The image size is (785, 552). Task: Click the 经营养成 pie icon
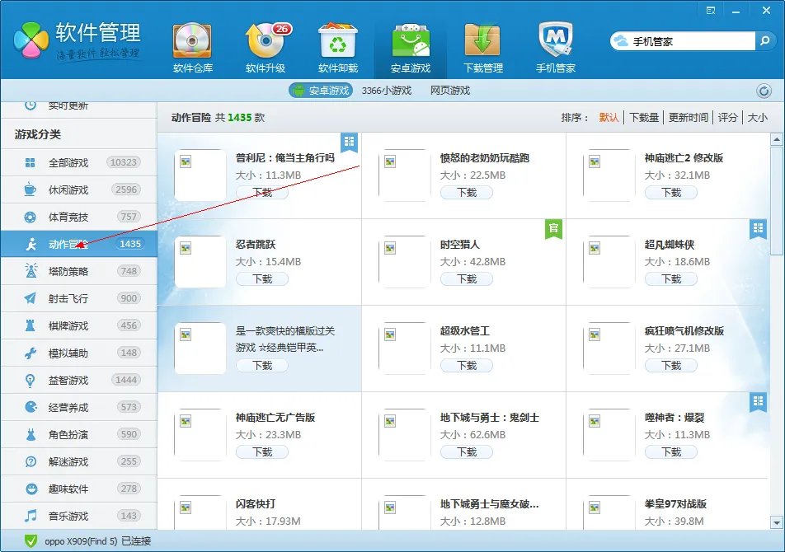coord(31,407)
